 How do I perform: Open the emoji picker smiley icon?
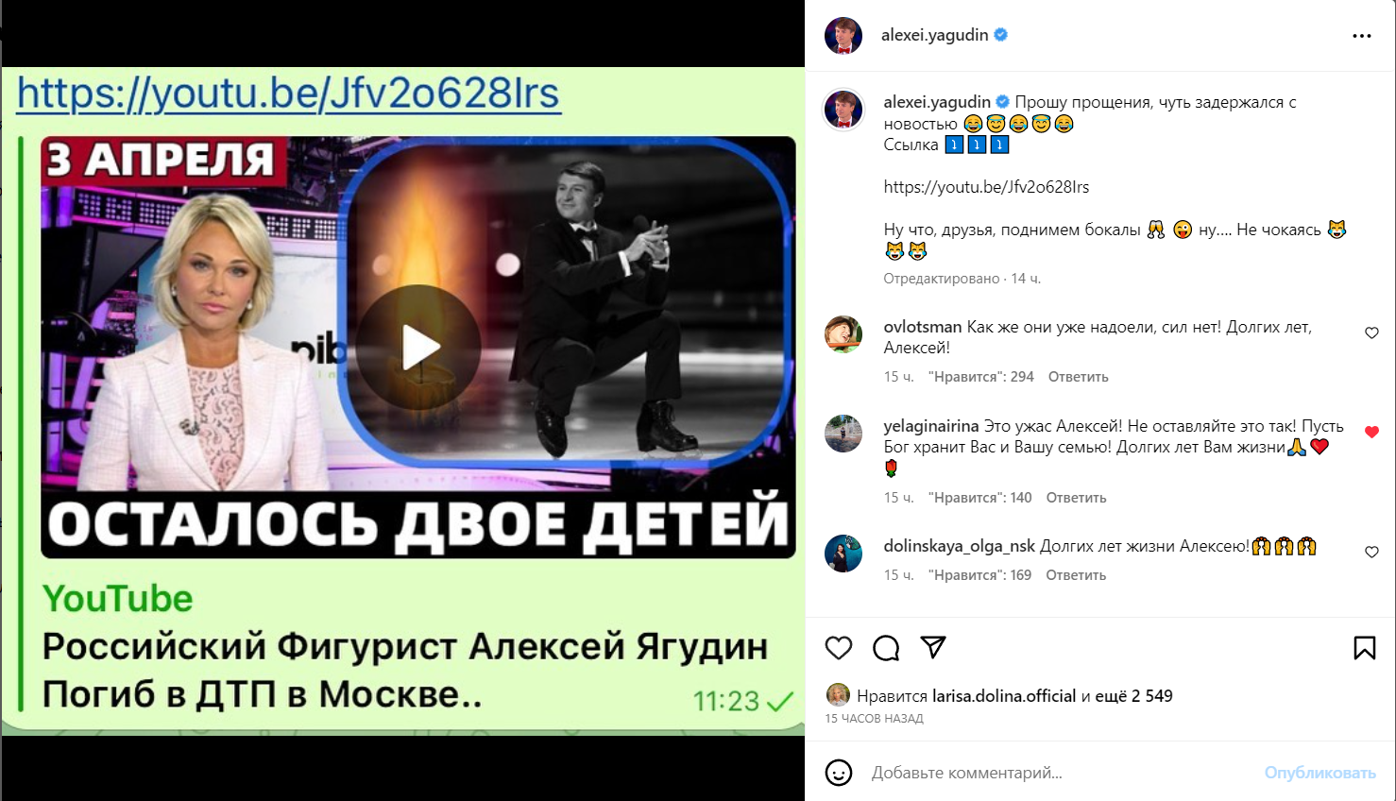(x=839, y=773)
